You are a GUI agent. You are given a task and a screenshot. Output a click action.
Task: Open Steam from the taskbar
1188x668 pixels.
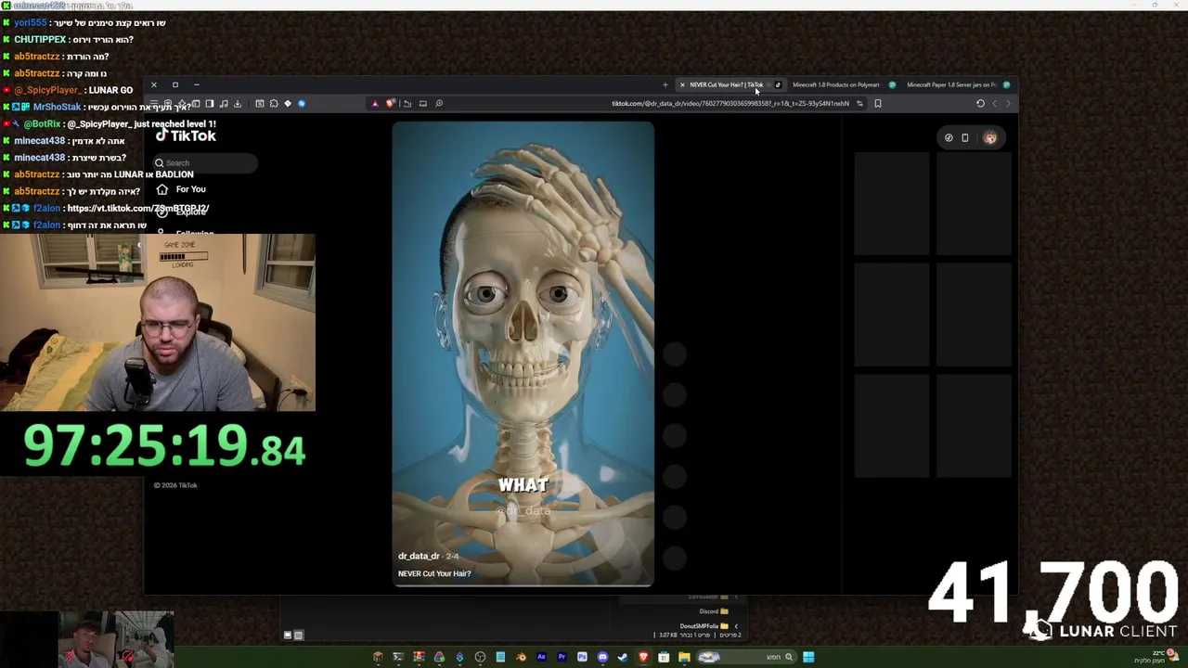point(623,657)
